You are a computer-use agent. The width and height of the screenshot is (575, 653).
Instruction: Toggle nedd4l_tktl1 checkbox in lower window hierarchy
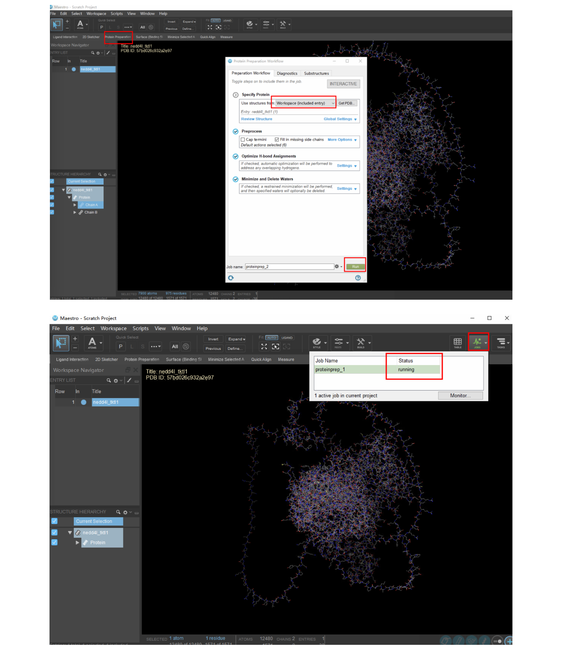click(54, 532)
